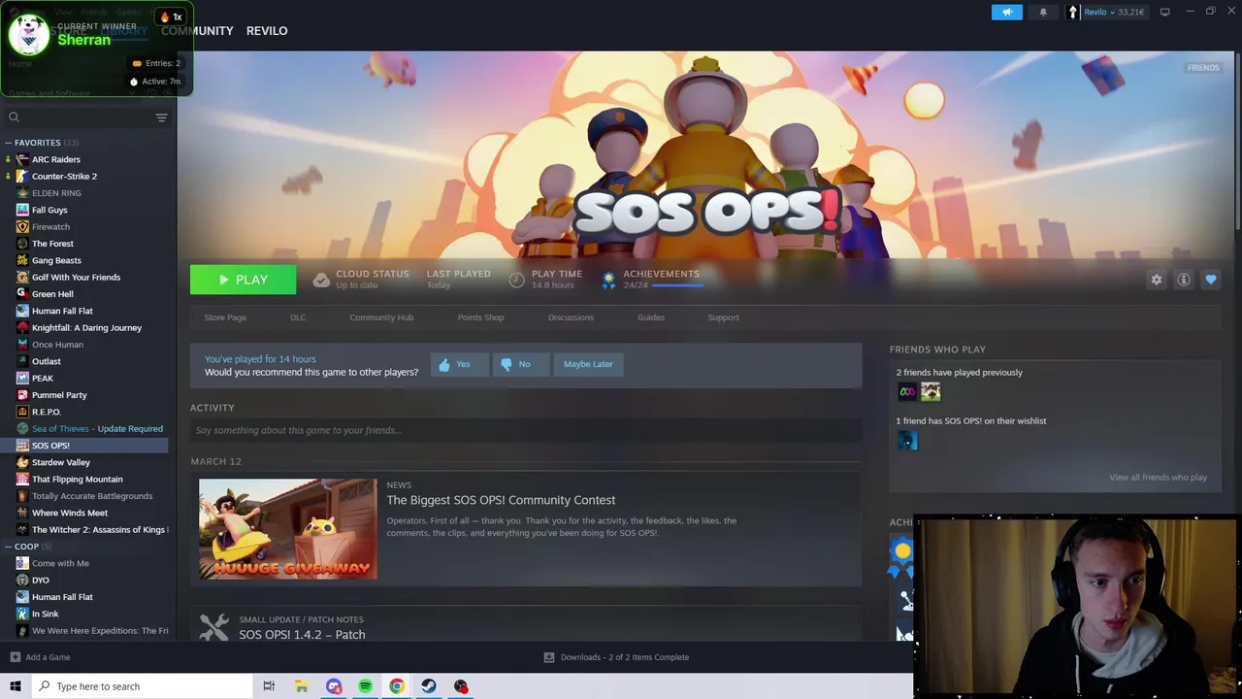This screenshot has height=699, width=1242.
Task: Click the R.E.P.O. game icon
Action: coord(23,412)
